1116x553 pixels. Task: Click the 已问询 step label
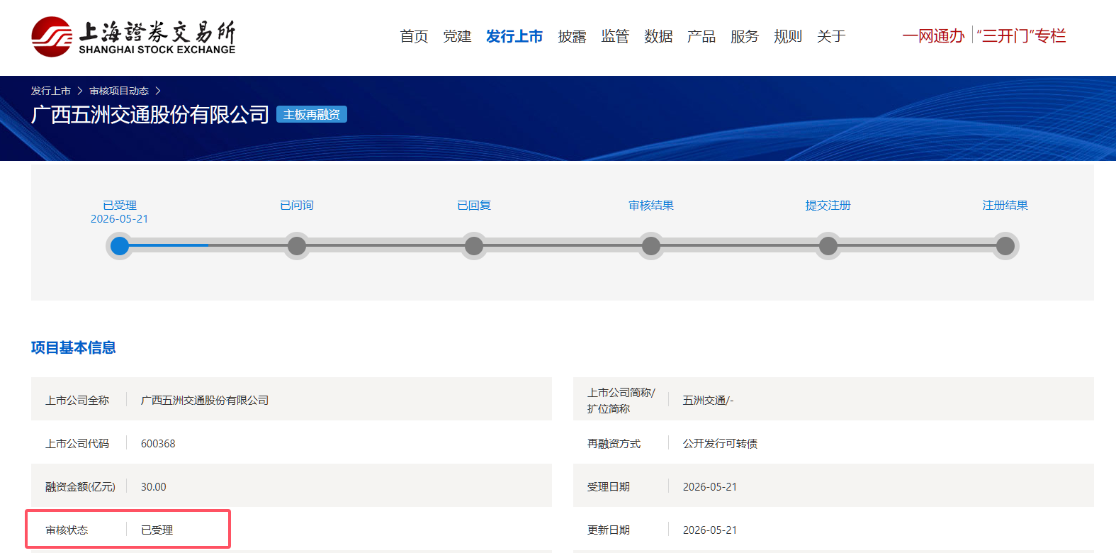coord(297,205)
